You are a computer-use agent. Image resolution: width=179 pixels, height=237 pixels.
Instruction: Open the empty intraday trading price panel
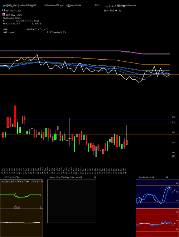click(x=72, y=201)
